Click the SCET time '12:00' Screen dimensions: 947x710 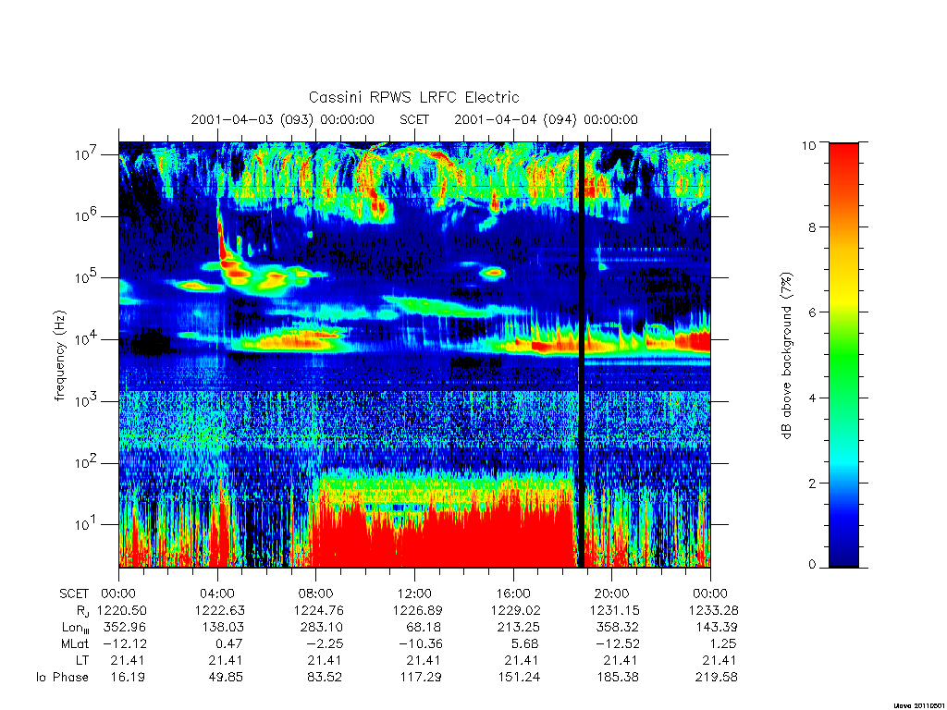pos(414,594)
